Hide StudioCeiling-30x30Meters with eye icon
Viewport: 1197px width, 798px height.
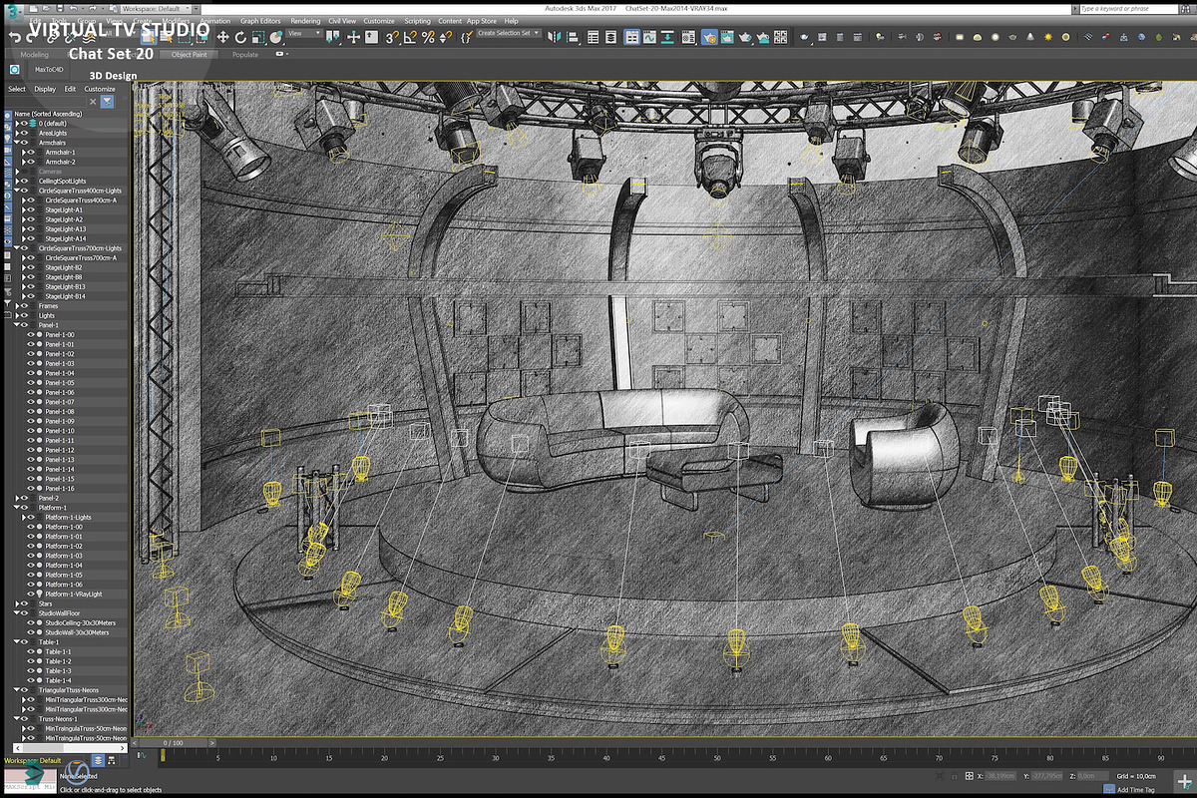[x=31, y=622]
